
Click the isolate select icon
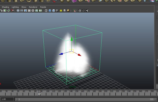(x=74, y=11)
